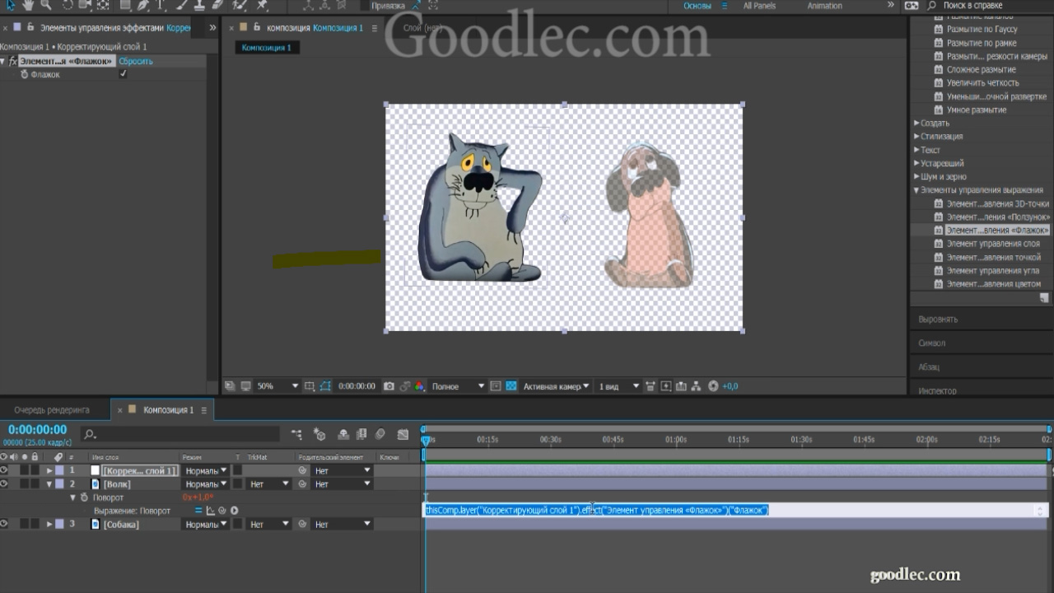1054x593 pixels.
Task: Toggle Привязка snapping checkbox
Action: pos(365,6)
